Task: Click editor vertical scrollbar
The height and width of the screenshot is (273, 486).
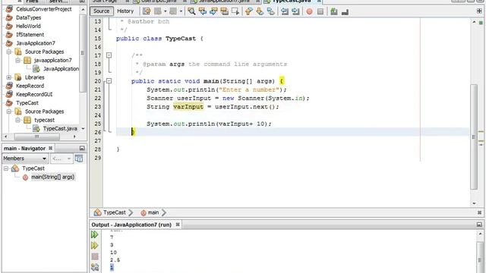Action: (474, 136)
